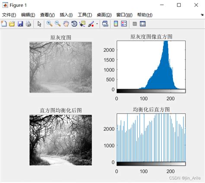Save figure using the floppy disk icon

(20, 24)
